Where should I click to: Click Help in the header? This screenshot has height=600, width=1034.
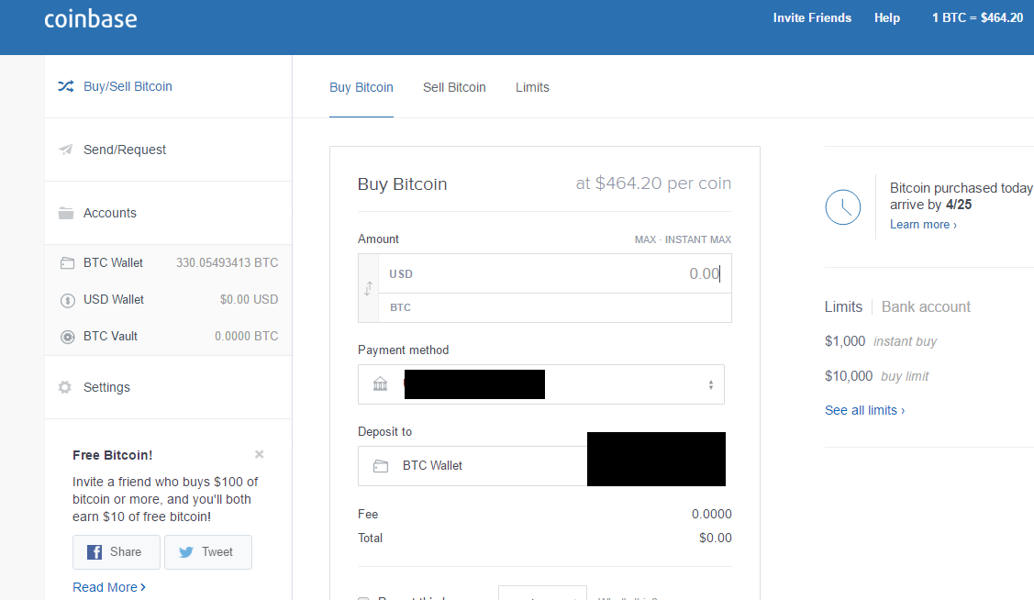point(887,17)
